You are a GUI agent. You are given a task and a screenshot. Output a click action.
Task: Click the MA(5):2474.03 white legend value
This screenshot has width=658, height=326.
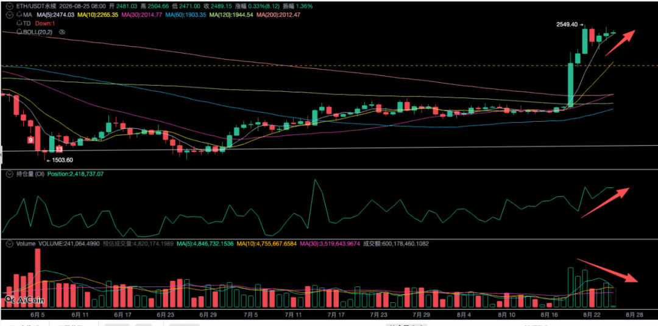click(56, 15)
